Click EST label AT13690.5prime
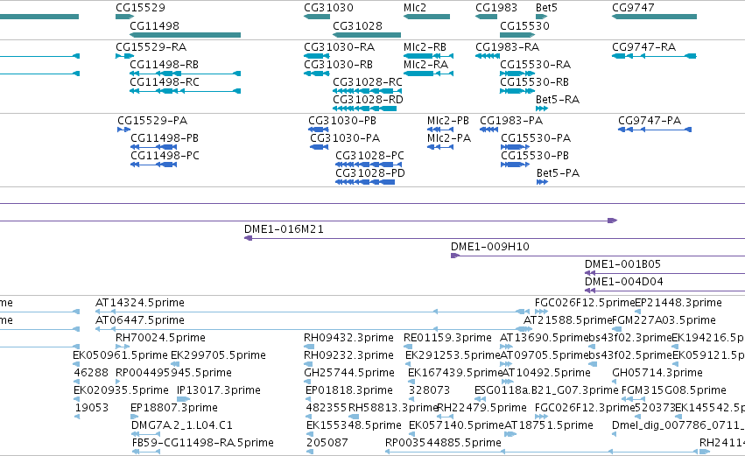 pyautogui.click(x=544, y=338)
